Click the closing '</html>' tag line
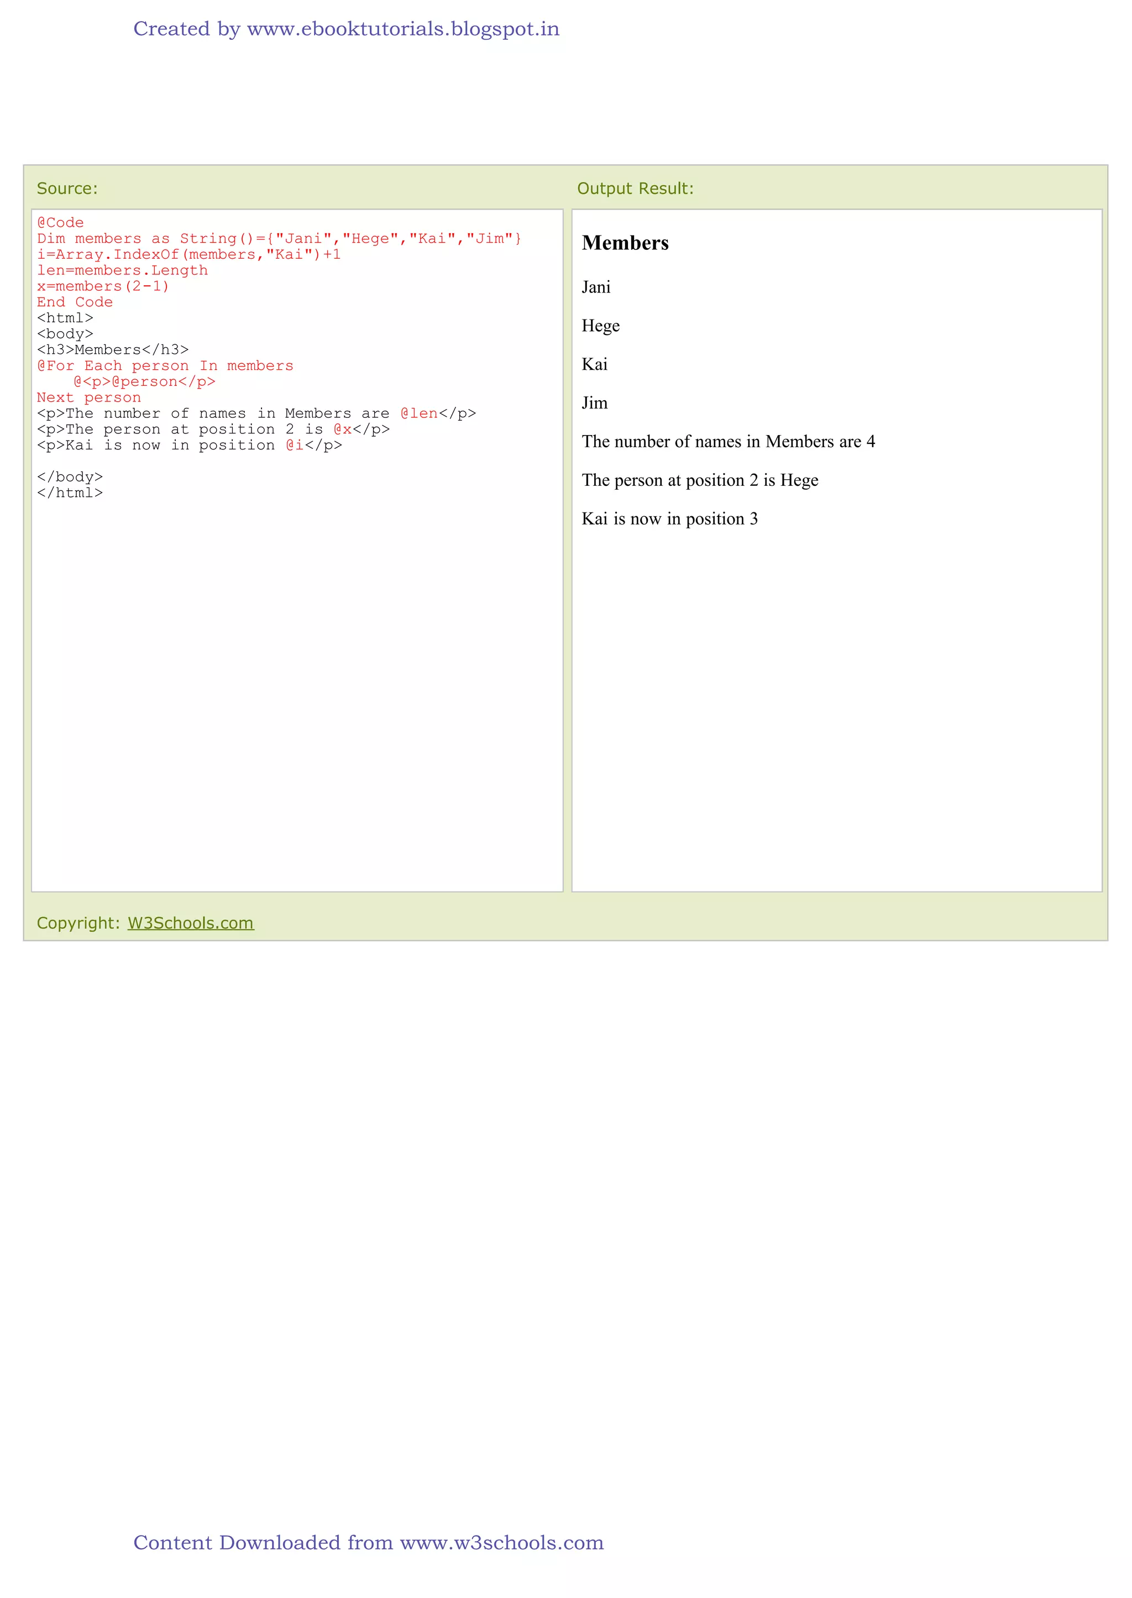 click(x=70, y=493)
